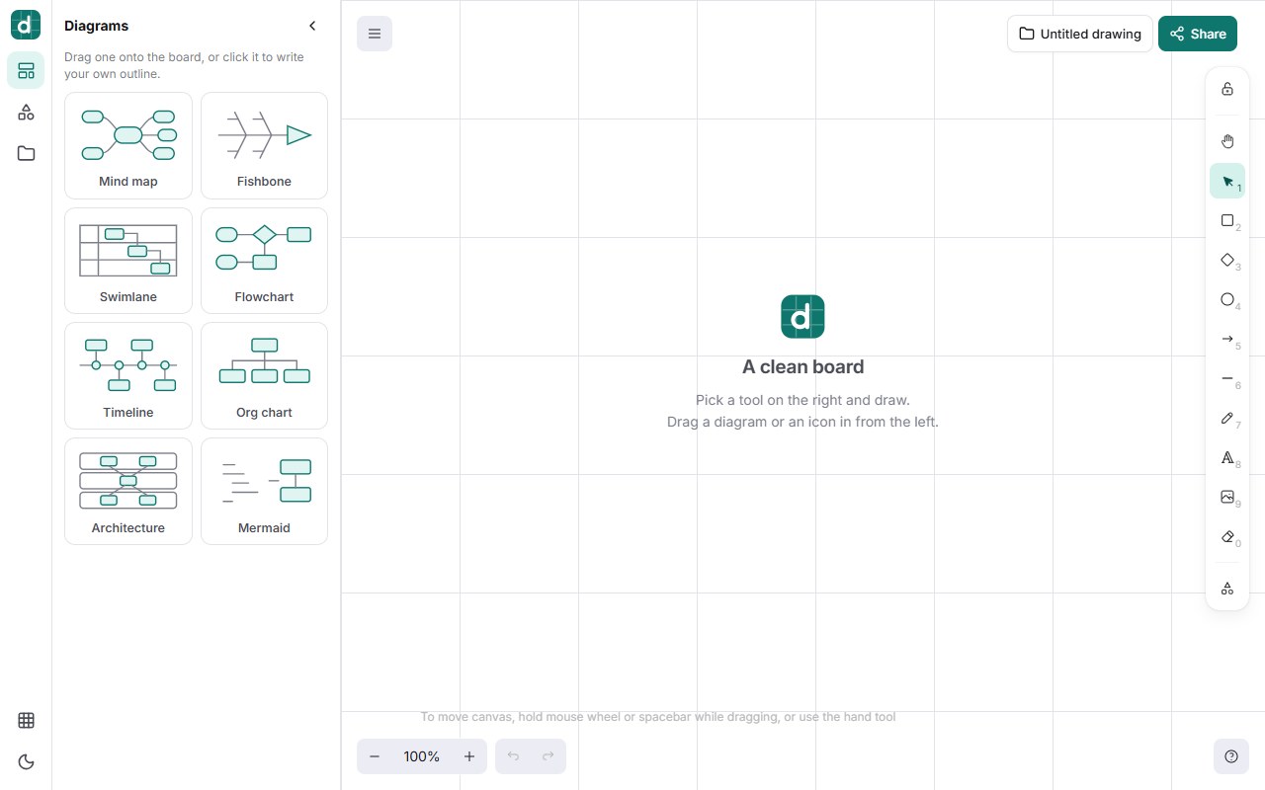Pick the Org chart diagram template
1265x790 pixels.
pos(264,376)
